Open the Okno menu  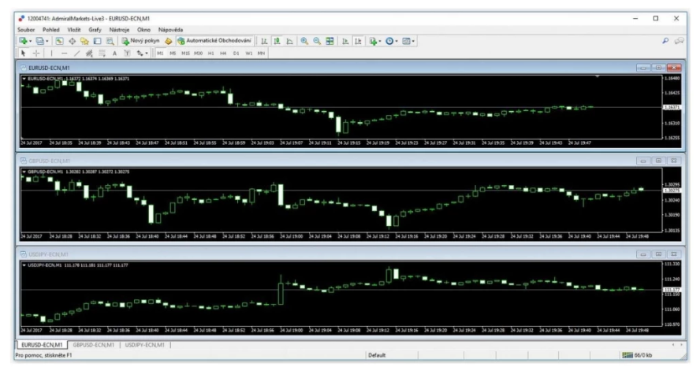[x=143, y=29]
